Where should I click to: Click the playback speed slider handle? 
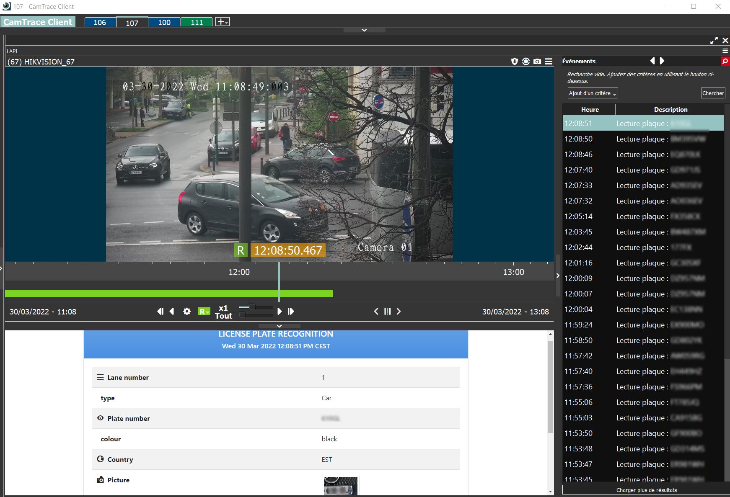pos(252,307)
